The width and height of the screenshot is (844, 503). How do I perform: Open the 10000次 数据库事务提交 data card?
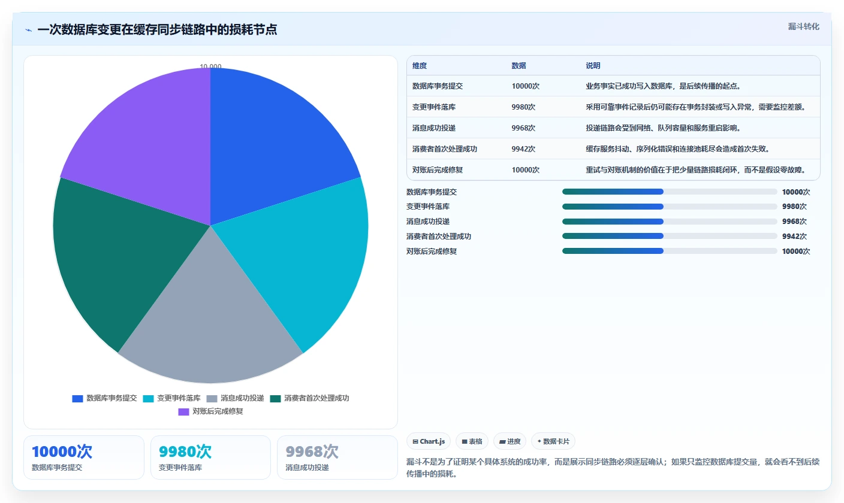click(84, 457)
